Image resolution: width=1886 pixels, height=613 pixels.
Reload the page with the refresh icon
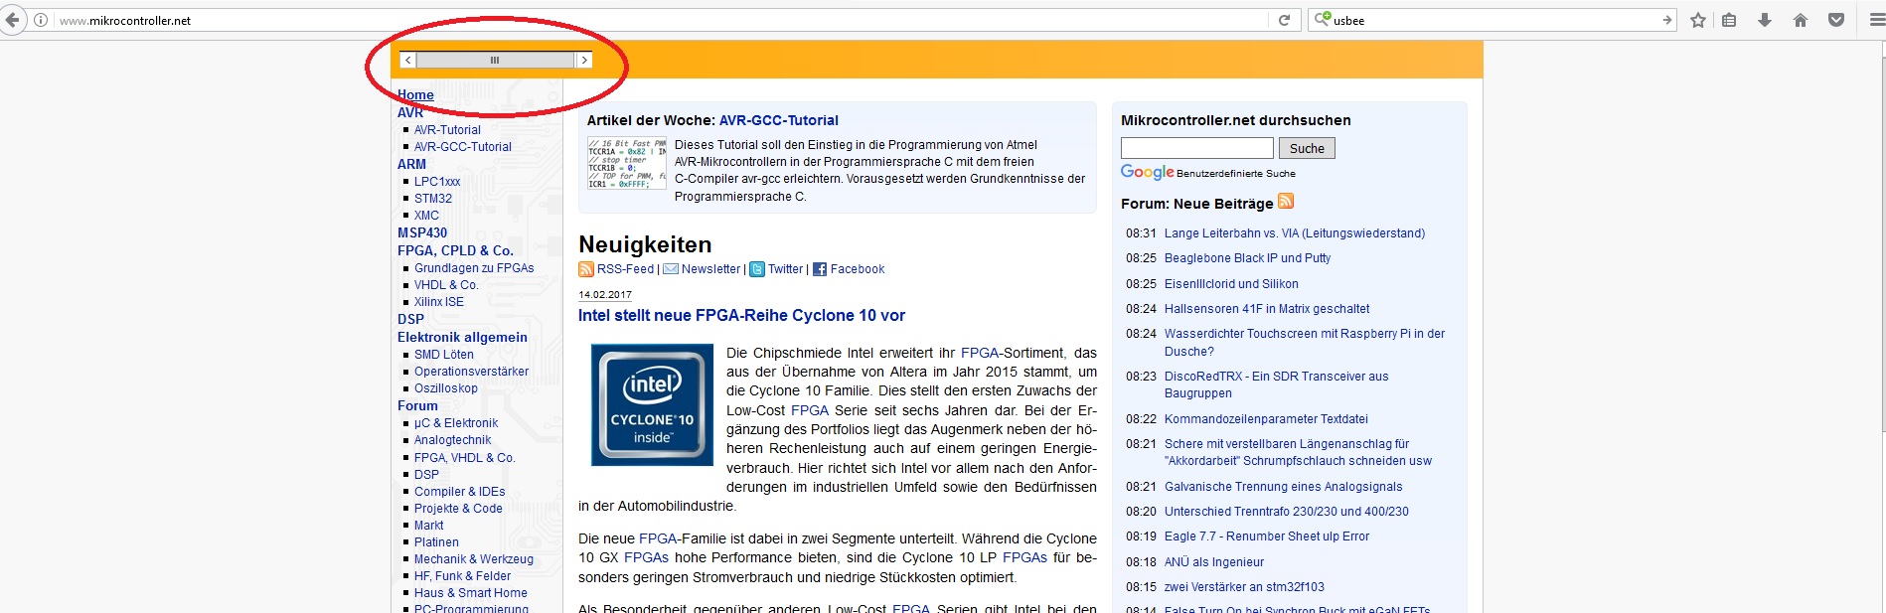coord(1284,20)
